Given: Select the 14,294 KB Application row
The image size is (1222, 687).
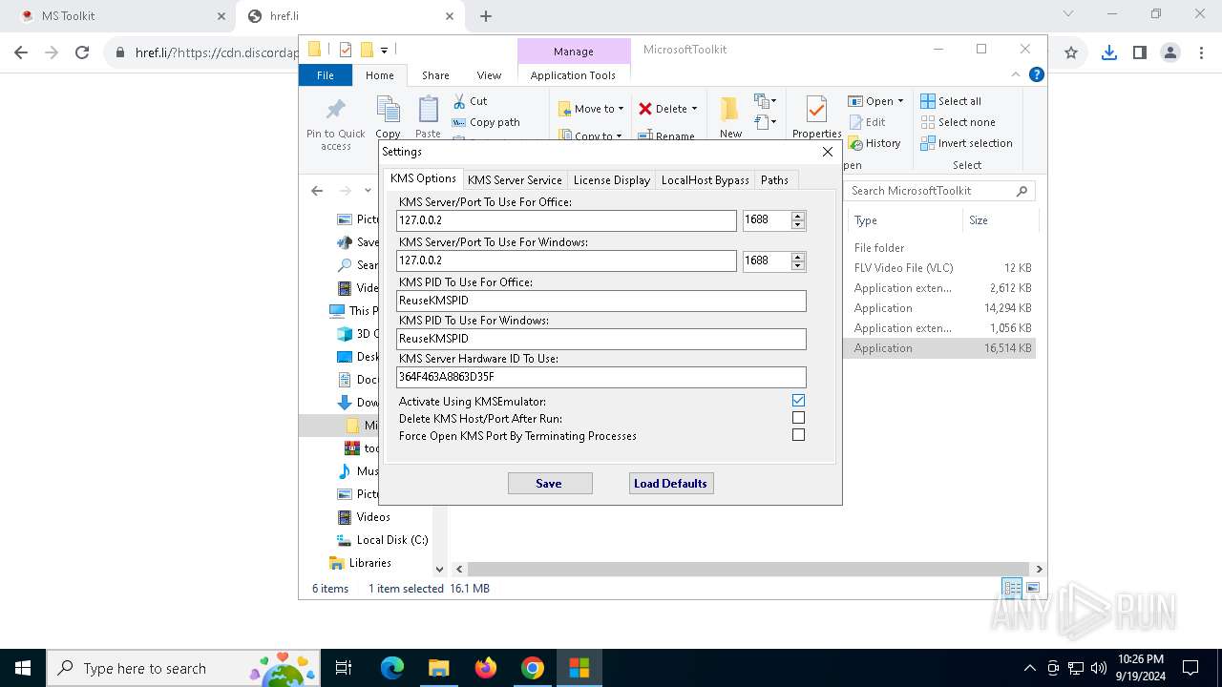Looking at the screenshot, I should (x=941, y=308).
